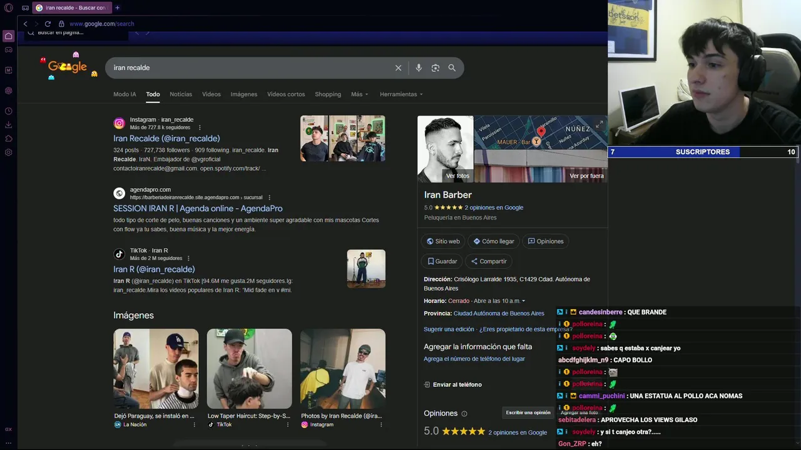The height and width of the screenshot is (450, 801).
Task: Select the Todo results tab
Action: 153,94
